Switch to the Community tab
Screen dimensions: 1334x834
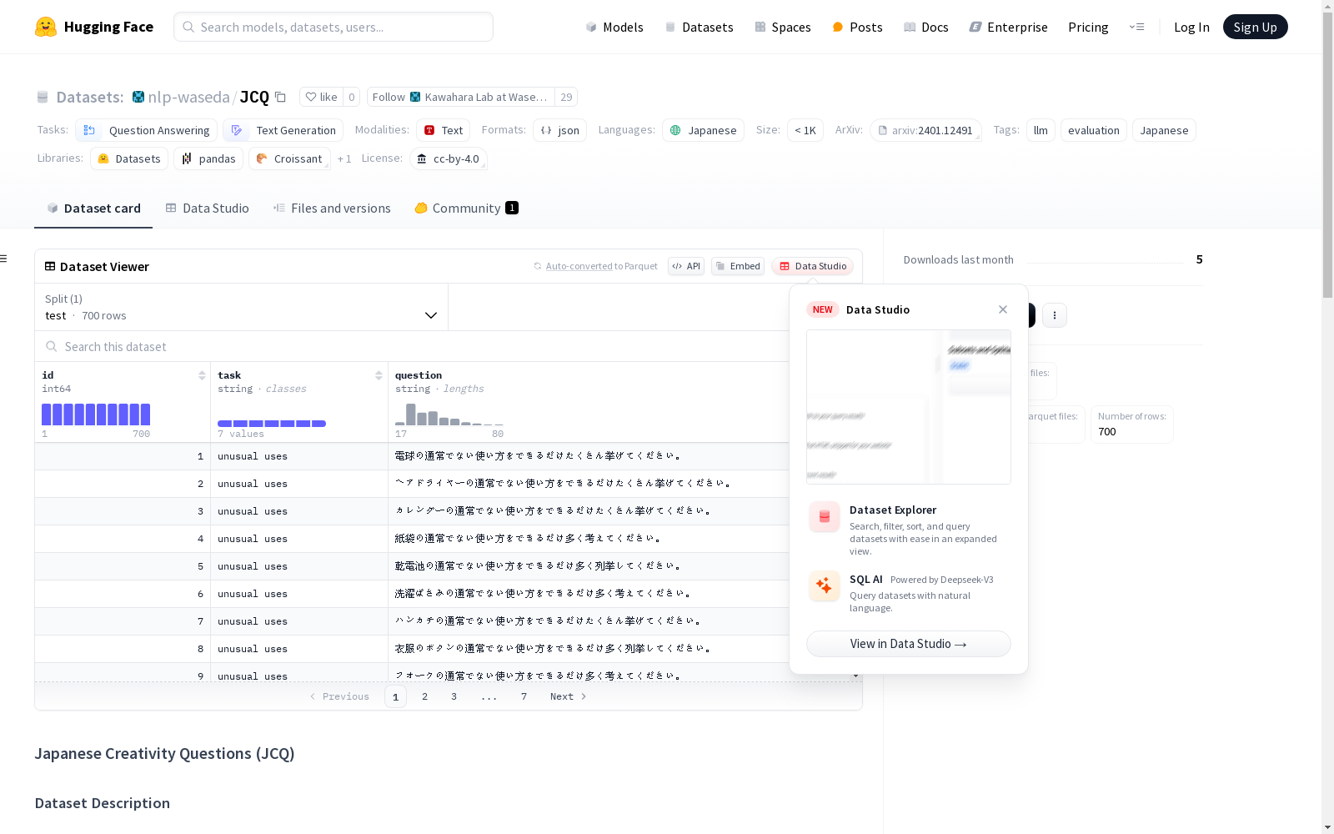(x=466, y=208)
